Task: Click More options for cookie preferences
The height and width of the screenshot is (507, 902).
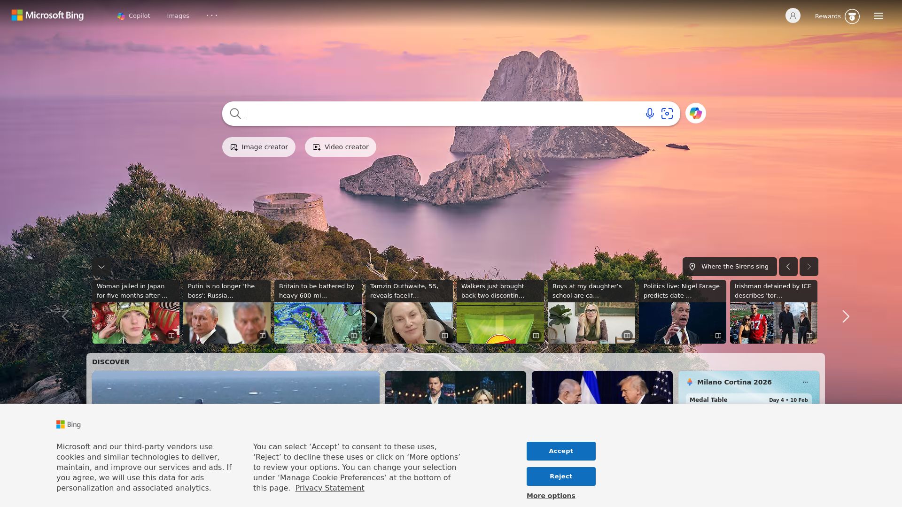Action: (550, 495)
